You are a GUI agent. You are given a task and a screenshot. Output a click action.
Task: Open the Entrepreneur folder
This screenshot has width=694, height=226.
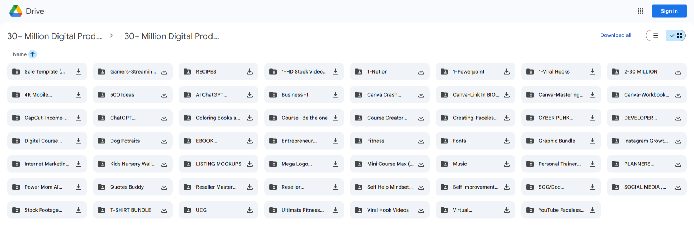pyautogui.click(x=304, y=141)
